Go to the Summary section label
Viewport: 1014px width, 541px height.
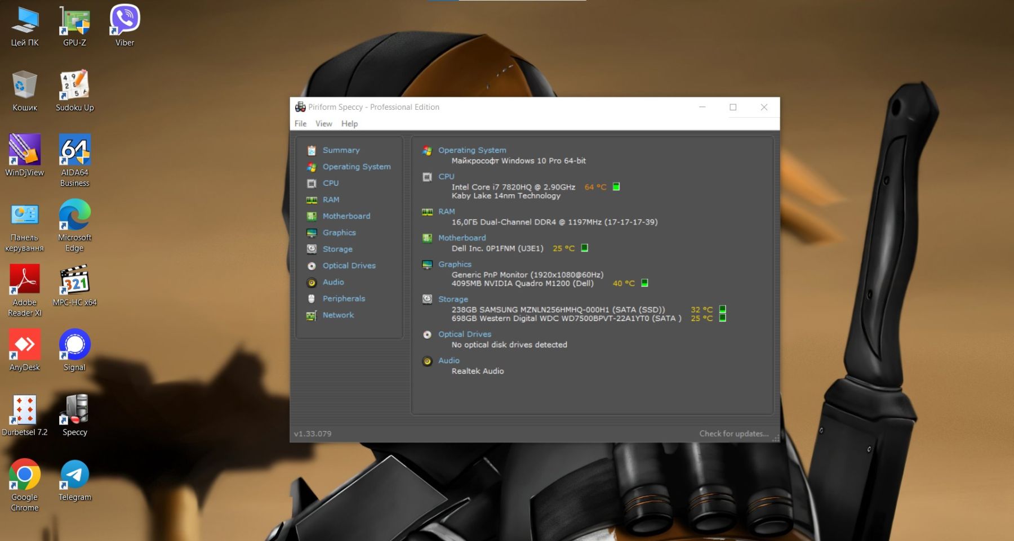tap(341, 150)
